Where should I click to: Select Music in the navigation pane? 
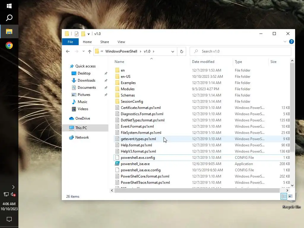[83, 102]
